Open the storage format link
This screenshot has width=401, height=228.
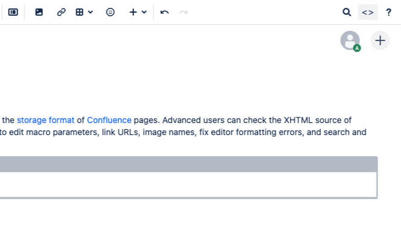(45, 120)
